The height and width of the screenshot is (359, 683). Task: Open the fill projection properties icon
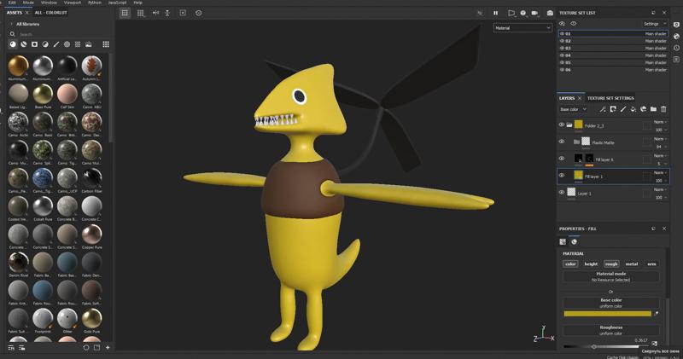pyautogui.click(x=563, y=241)
